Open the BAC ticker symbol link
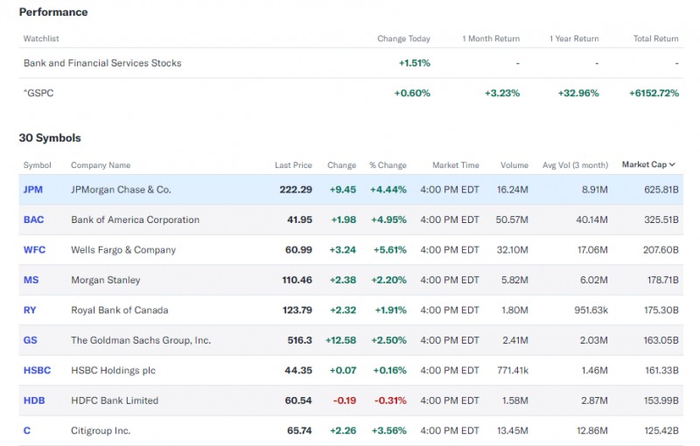Screen dimensions: 700x446 [33, 220]
